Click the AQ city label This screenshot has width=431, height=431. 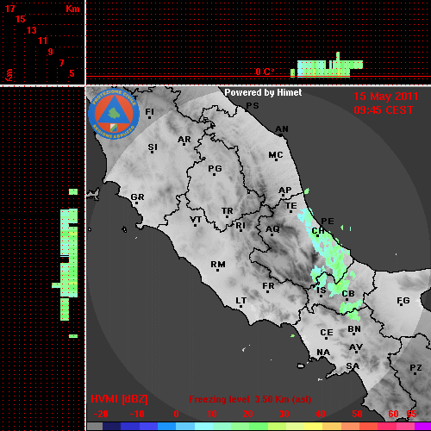coord(272,228)
